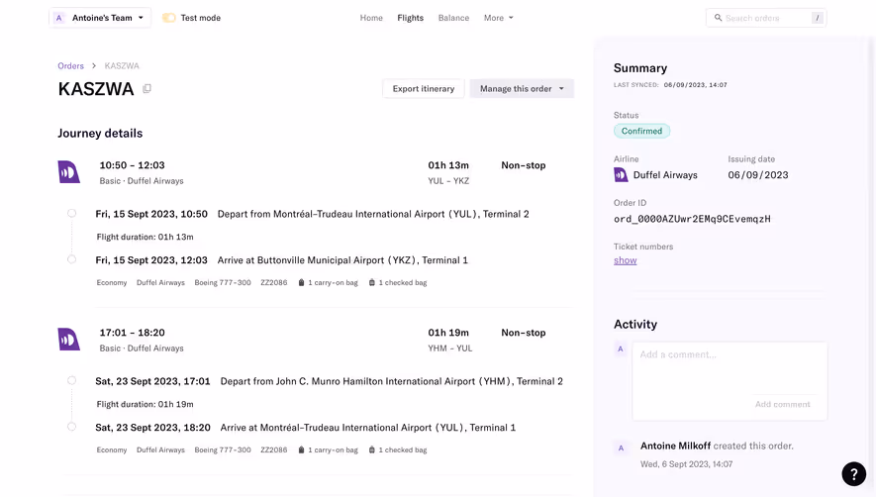
Task: Click the Confirmed status badge
Action: [x=642, y=131]
